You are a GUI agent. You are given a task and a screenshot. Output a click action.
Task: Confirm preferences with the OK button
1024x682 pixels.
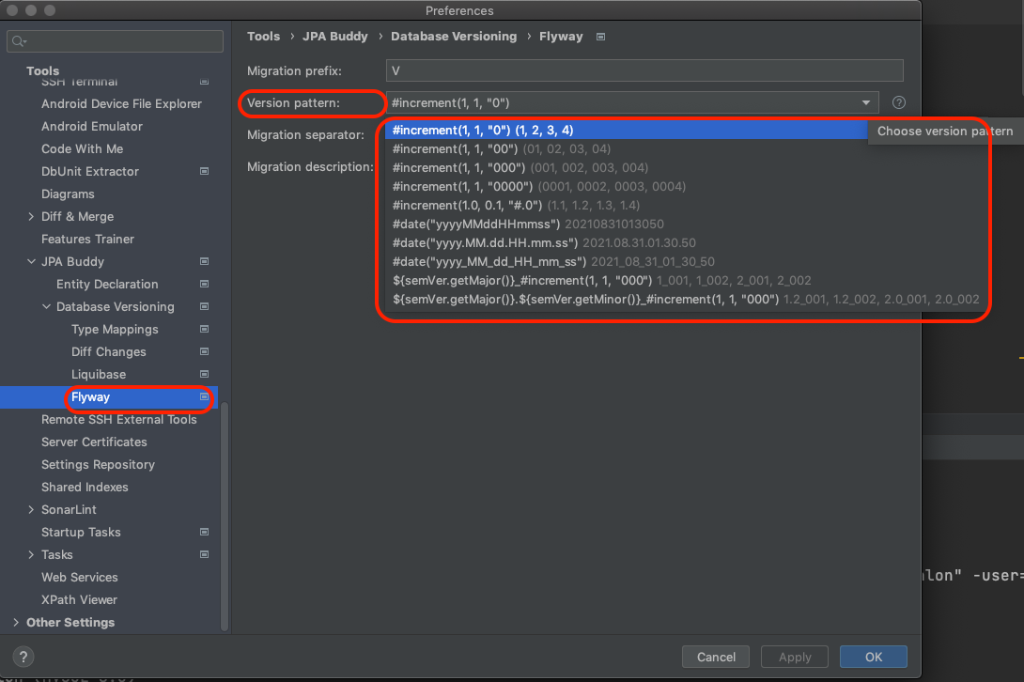tap(873, 657)
